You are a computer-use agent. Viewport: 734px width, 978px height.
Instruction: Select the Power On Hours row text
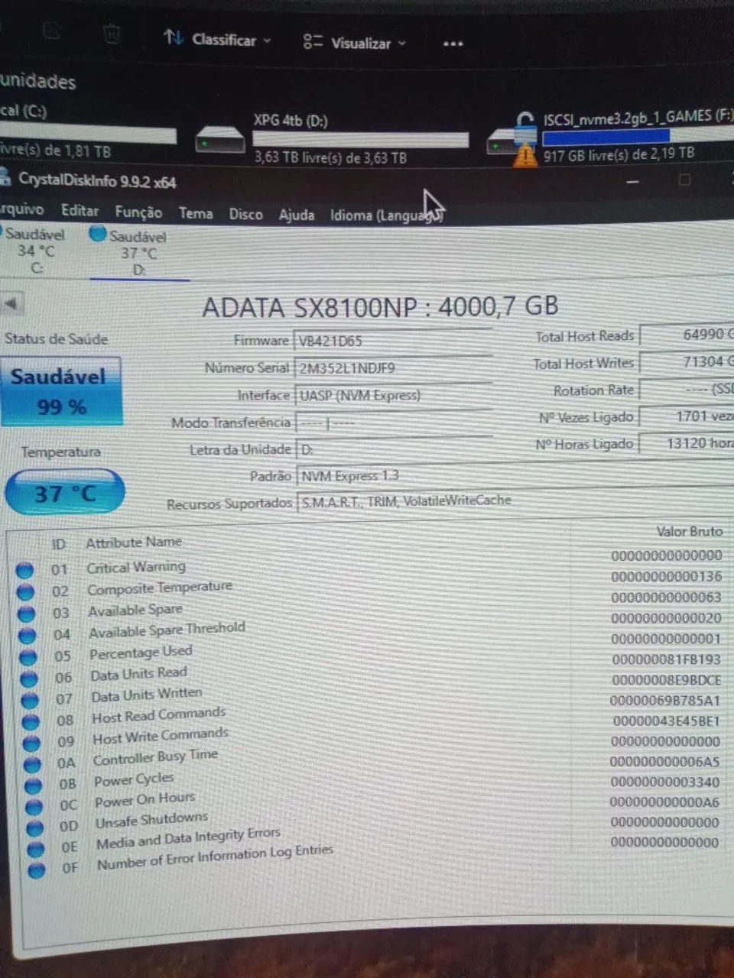click(x=145, y=799)
